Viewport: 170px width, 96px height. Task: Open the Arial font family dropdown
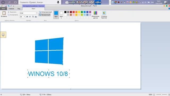[x=36, y=13]
